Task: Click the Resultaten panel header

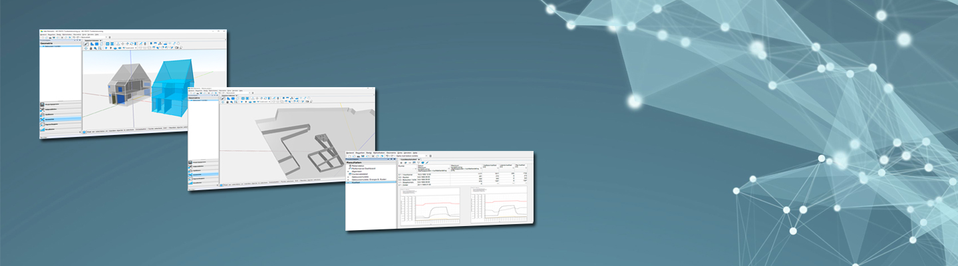Action: (371, 162)
